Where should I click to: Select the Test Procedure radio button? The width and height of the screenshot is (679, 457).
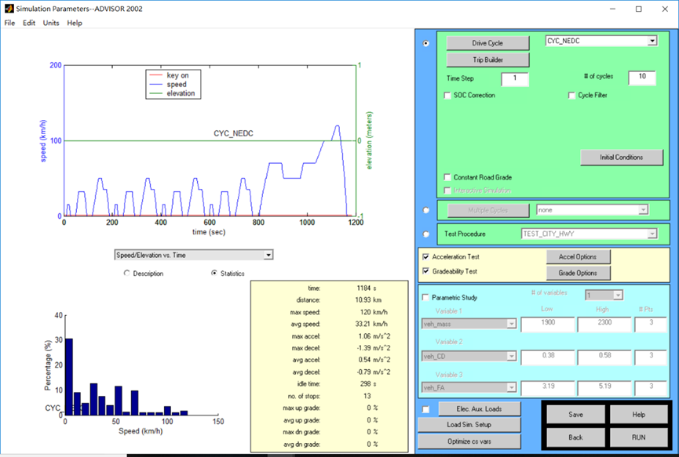(426, 234)
